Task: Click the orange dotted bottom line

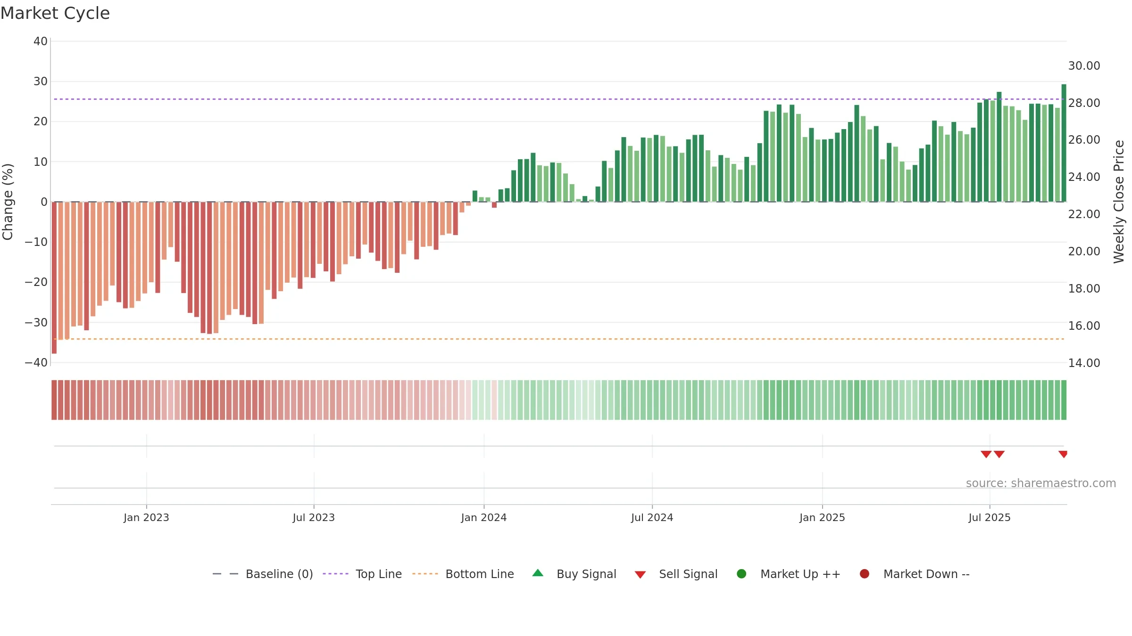Action: click(559, 339)
